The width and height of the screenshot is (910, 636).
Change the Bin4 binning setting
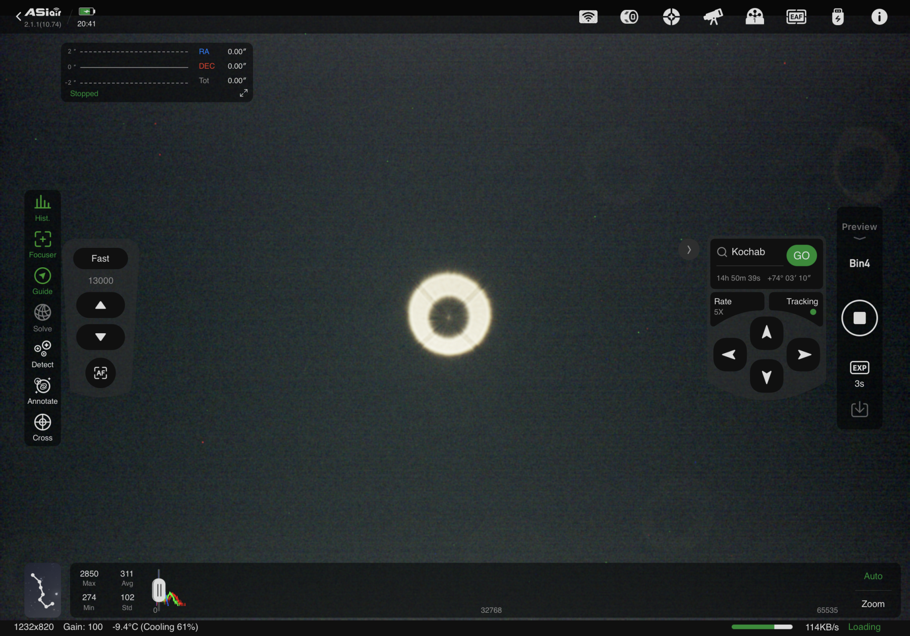coord(859,263)
